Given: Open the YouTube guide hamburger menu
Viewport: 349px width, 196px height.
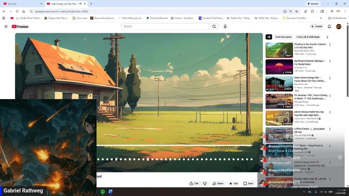Looking at the screenshot, I should point(6,26).
